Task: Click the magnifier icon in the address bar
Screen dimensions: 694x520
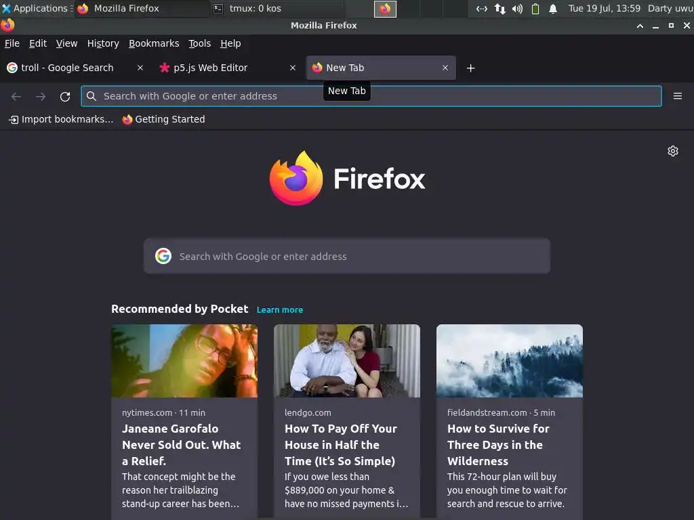Action: (91, 96)
